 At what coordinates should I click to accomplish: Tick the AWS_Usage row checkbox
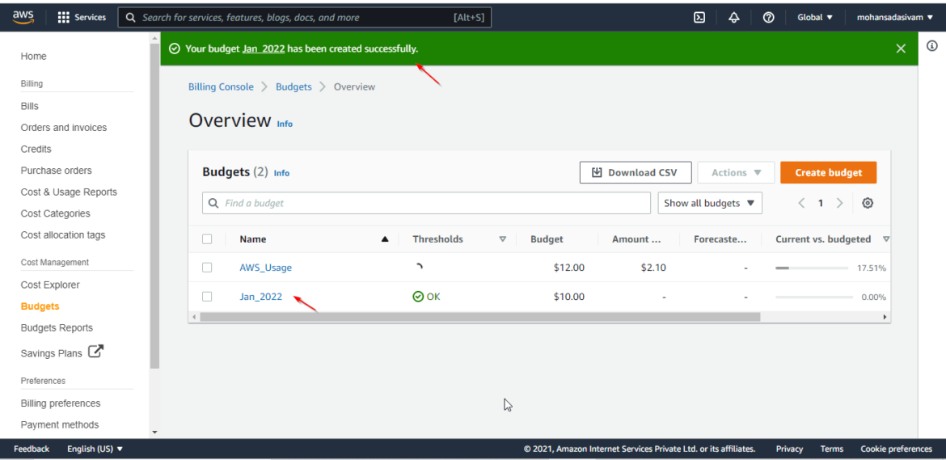(x=207, y=268)
